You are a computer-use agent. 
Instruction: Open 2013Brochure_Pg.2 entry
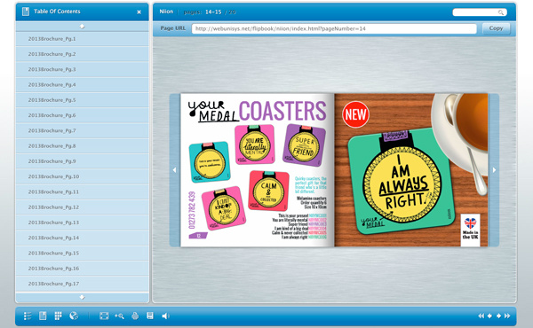[x=82, y=54]
